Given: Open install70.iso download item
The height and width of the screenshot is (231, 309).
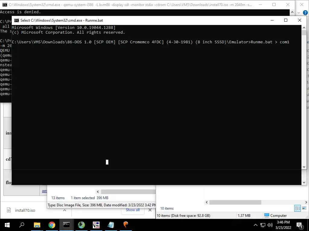Looking at the screenshot, I should point(25,210).
